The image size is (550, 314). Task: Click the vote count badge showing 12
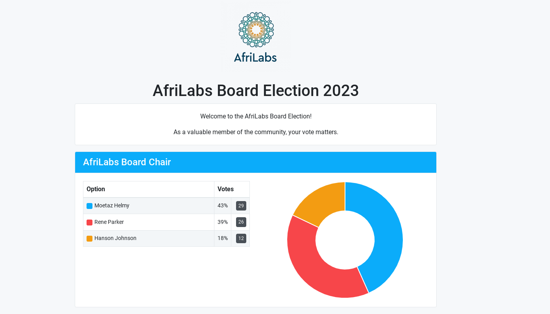tap(241, 238)
